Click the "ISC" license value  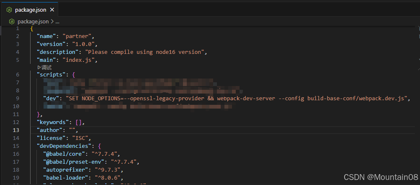pyautogui.click(x=80, y=138)
